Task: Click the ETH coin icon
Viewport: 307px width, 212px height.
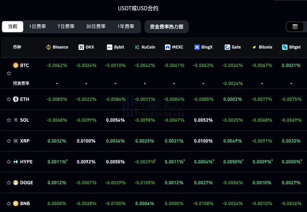Action: coord(16,99)
